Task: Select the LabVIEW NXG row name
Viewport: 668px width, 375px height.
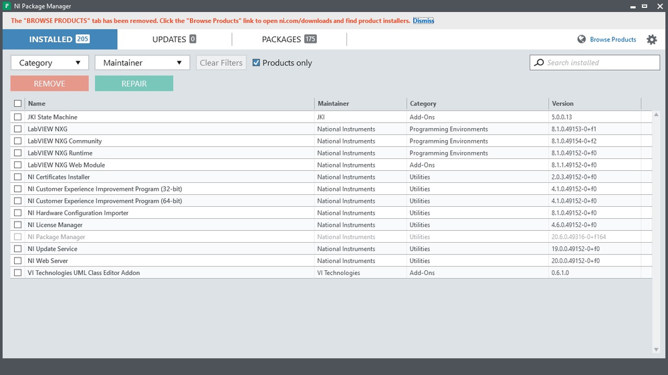Action: pyautogui.click(x=47, y=129)
